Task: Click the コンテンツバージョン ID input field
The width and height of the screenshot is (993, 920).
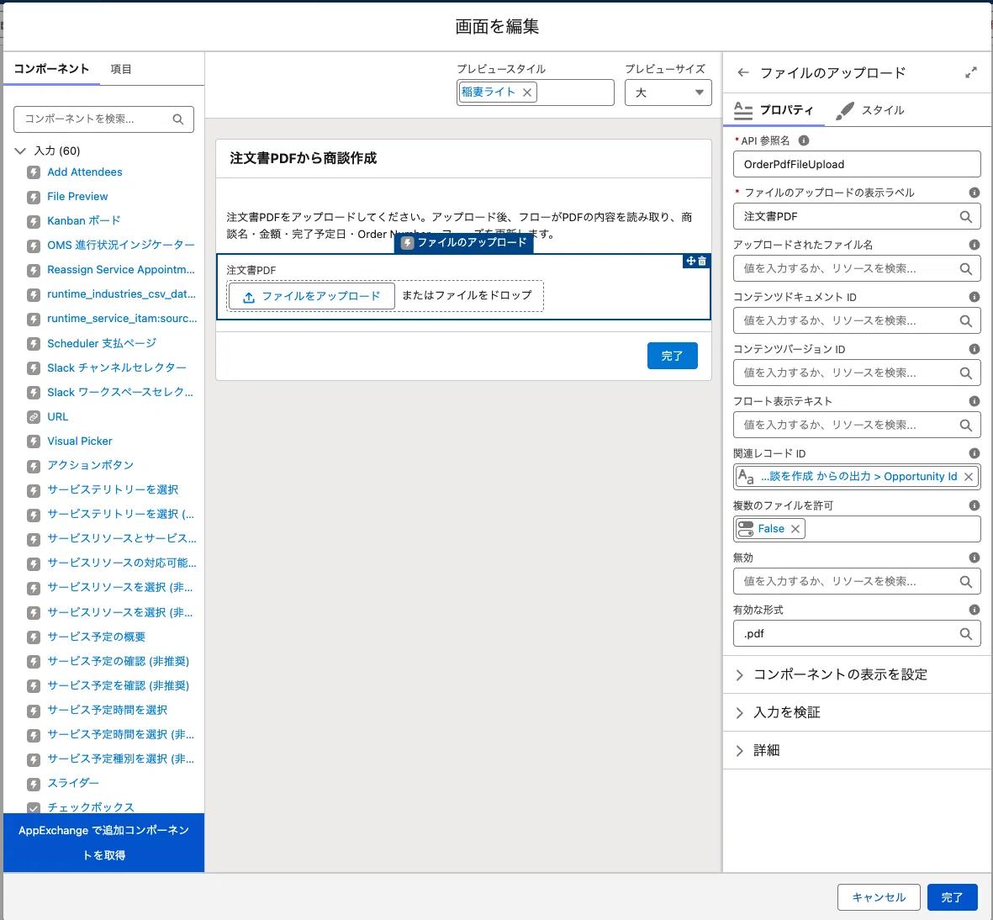Action: (857, 373)
